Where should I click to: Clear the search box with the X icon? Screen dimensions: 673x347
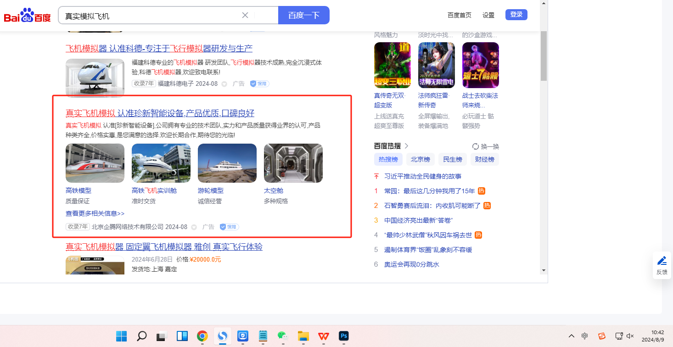245,15
